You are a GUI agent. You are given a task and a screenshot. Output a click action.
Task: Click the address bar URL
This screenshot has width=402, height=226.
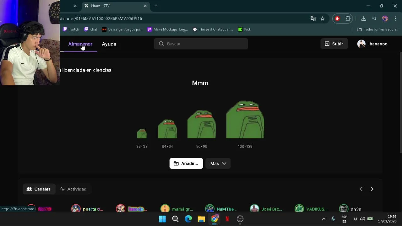pyautogui.click(x=101, y=19)
